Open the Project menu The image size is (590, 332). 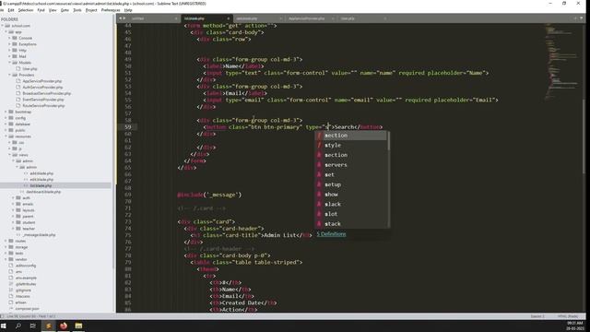coord(91,10)
